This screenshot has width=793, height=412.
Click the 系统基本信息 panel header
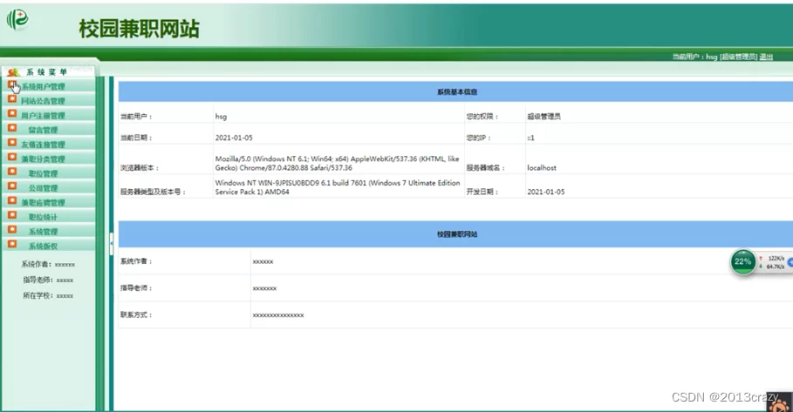pyautogui.click(x=456, y=91)
